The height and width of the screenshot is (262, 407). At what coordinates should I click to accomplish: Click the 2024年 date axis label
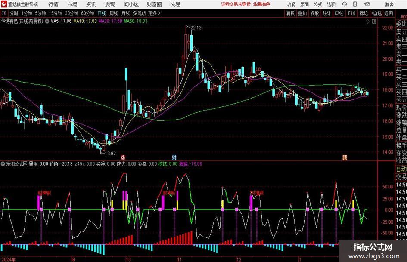(x=8, y=259)
